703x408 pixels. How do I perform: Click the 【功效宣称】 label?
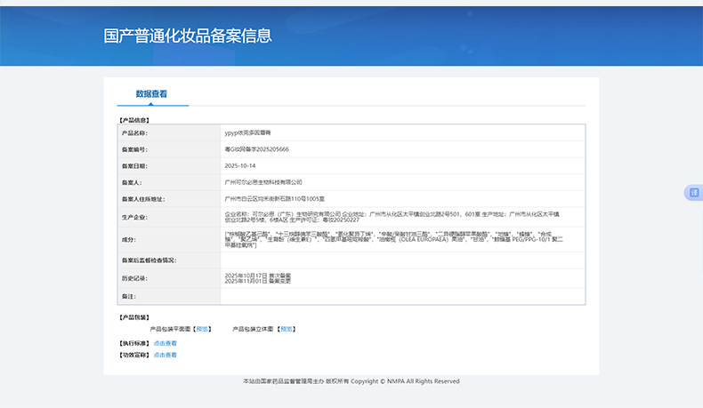134,356
